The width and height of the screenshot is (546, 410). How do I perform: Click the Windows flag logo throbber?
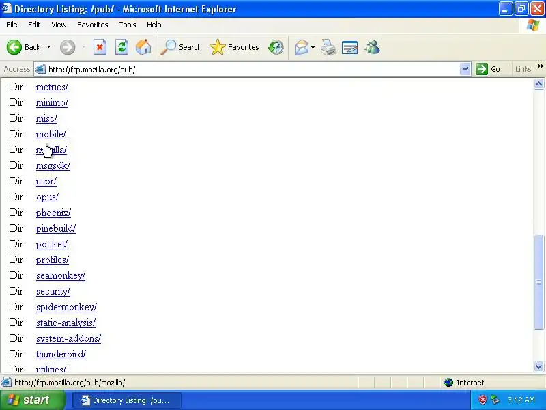pos(533,25)
